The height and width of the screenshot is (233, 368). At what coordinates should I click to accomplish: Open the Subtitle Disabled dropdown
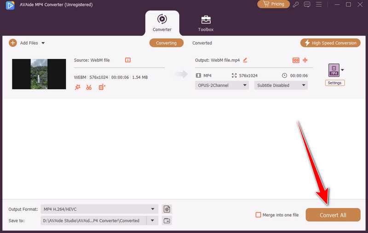tap(281, 85)
